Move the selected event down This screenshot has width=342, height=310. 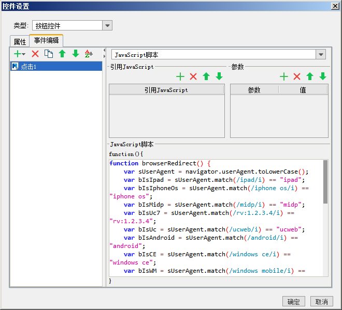tap(76, 54)
